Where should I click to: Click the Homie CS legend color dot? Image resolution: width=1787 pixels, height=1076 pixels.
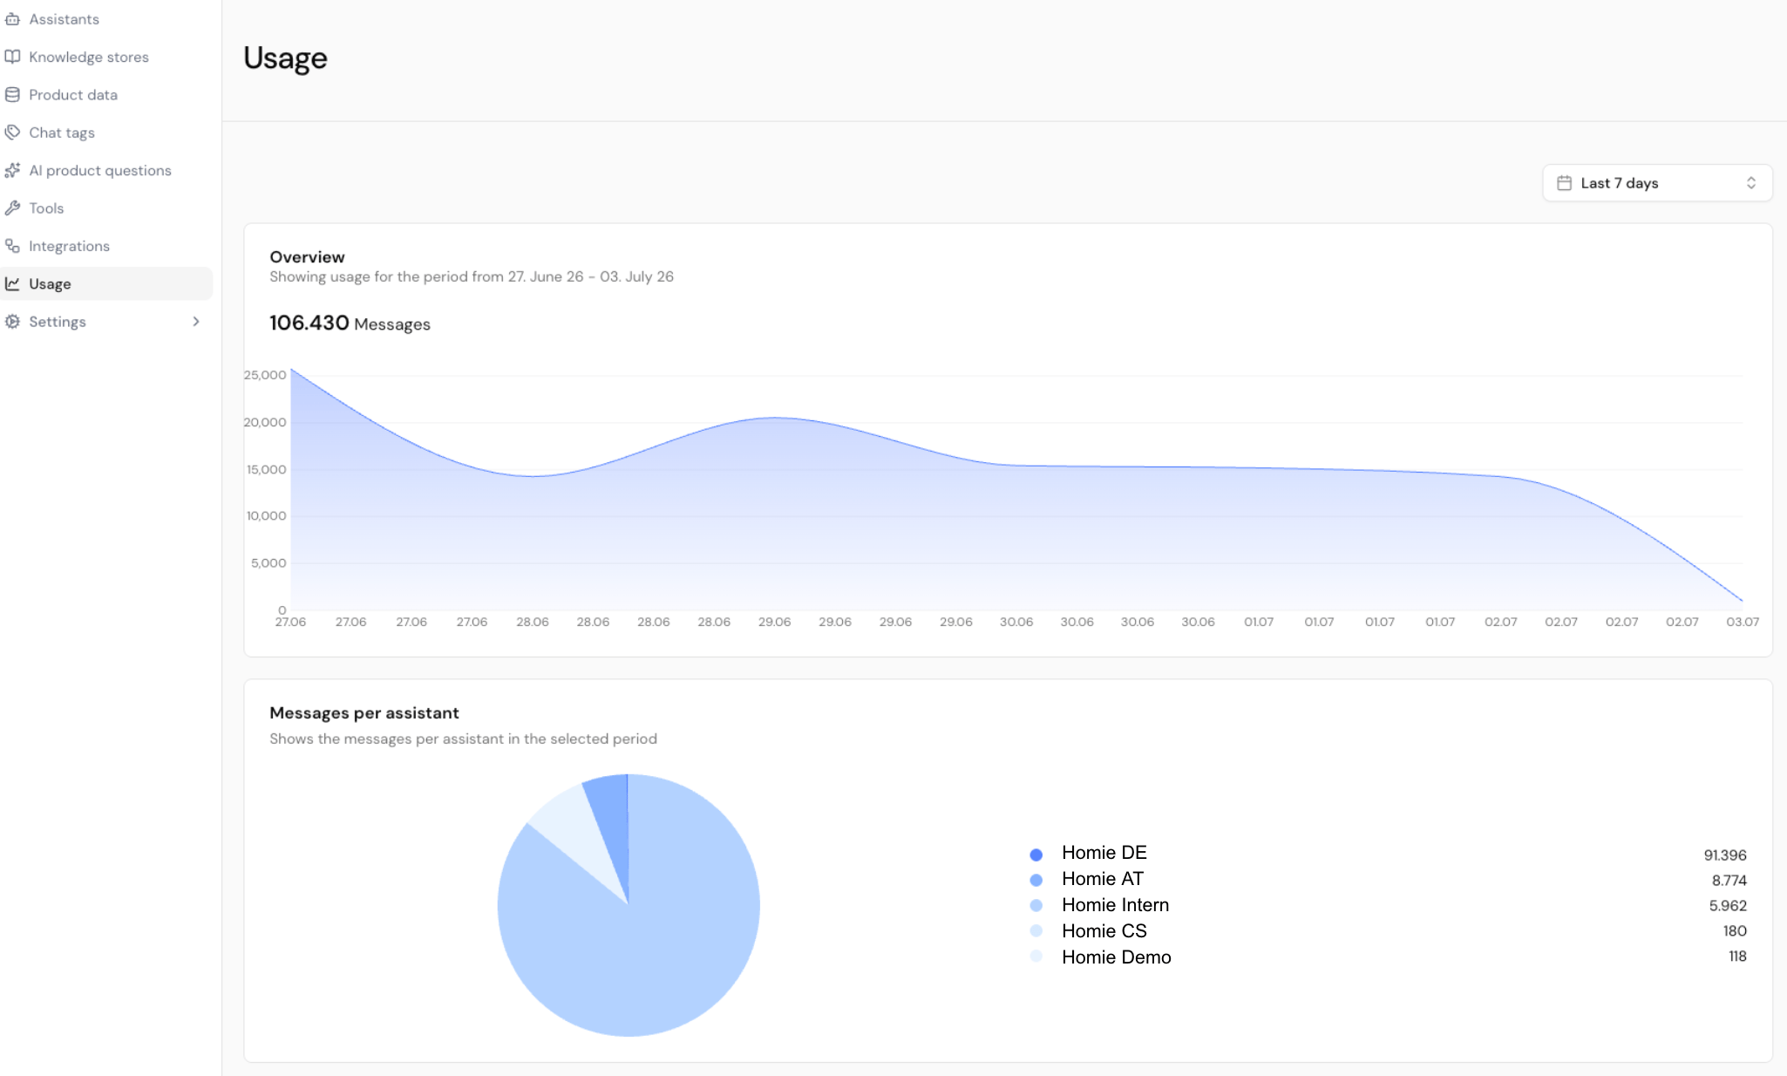[x=1036, y=930]
